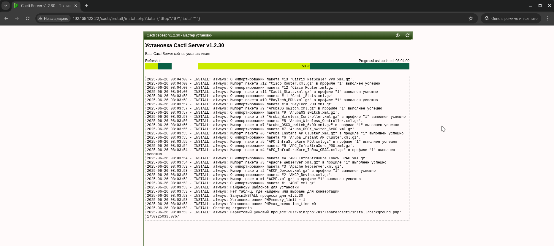Click the Refresh in countdown bar
554x246 pixels.
pyautogui.click(x=158, y=66)
